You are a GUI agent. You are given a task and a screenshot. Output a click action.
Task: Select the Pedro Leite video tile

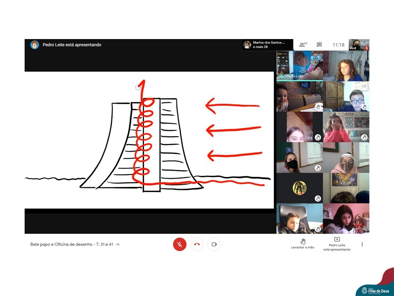[x=300, y=65]
